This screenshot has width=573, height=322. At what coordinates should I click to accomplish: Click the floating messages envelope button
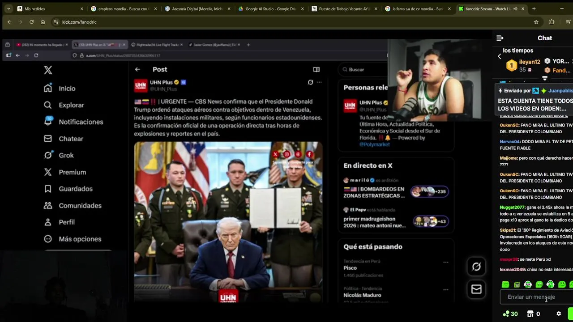[476, 289]
